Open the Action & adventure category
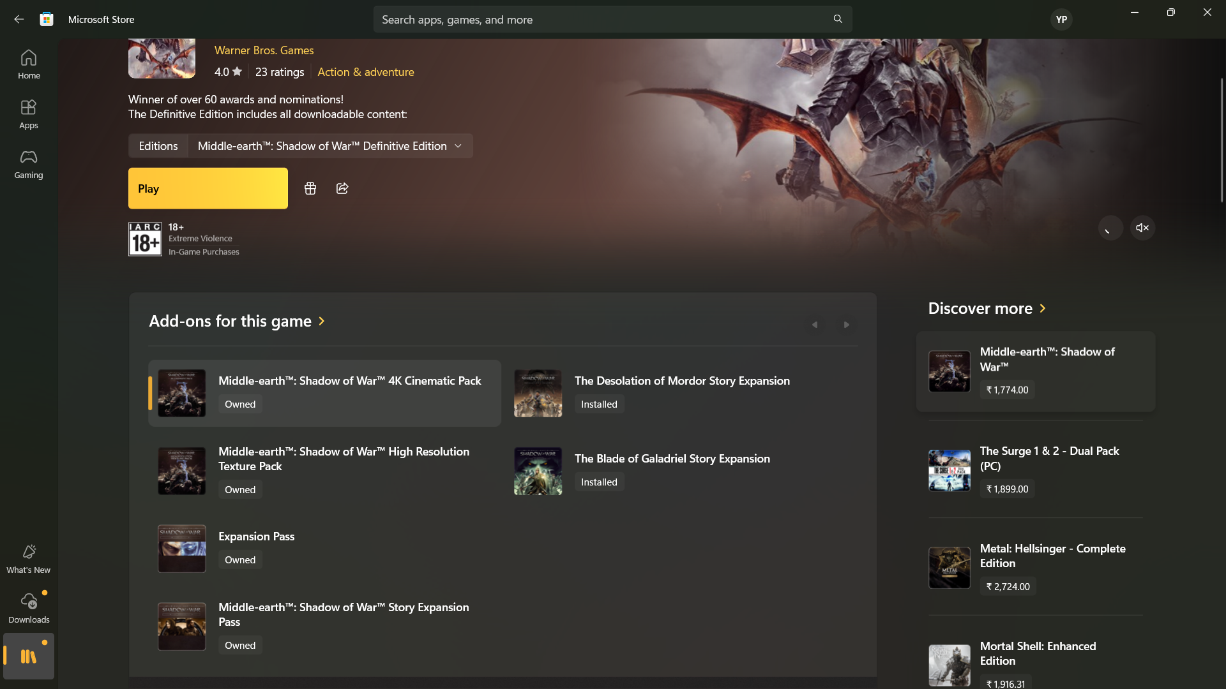Screen dimensions: 1226x689 point(365,71)
